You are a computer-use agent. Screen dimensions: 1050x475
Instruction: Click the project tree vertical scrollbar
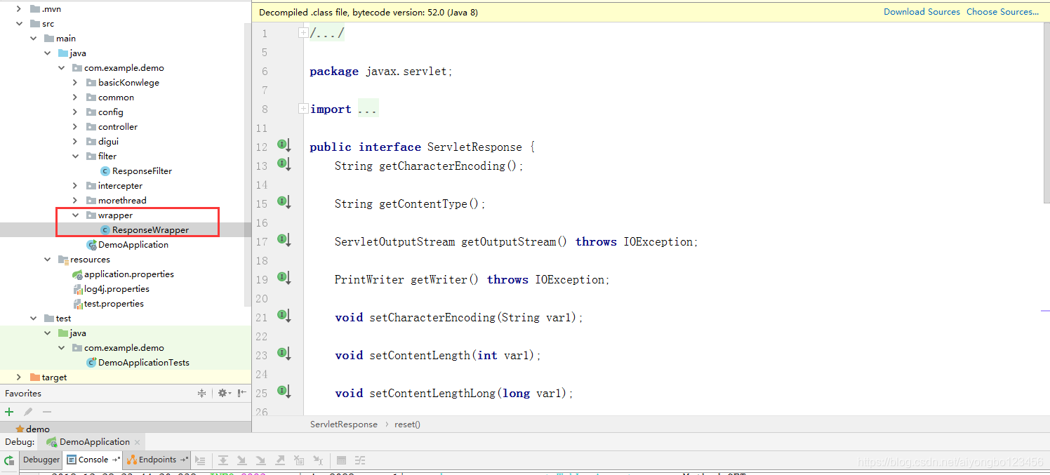[247, 165]
